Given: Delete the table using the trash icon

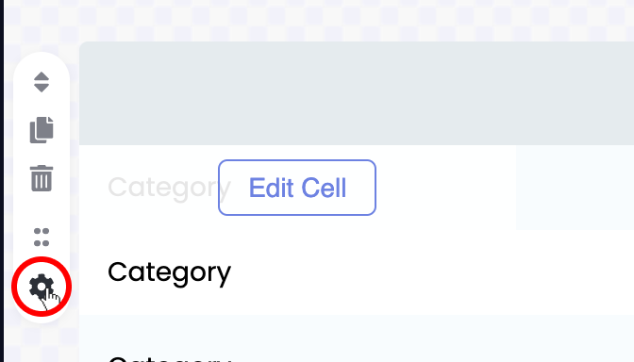Looking at the screenshot, I should pos(42,178).
